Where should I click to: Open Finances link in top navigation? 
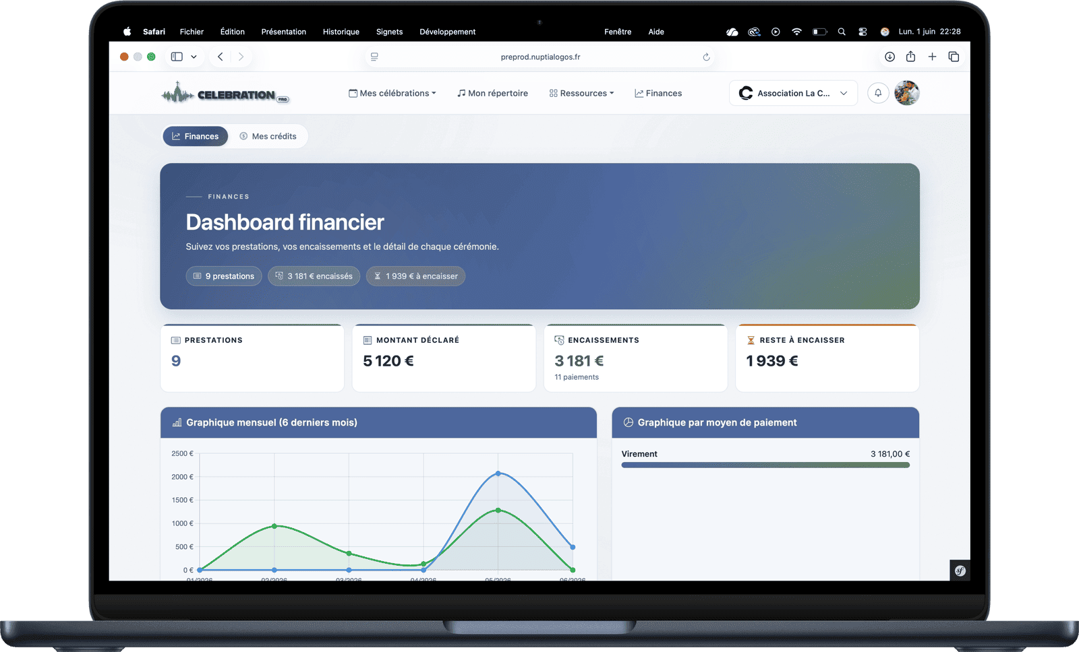(x=658, y=93)
